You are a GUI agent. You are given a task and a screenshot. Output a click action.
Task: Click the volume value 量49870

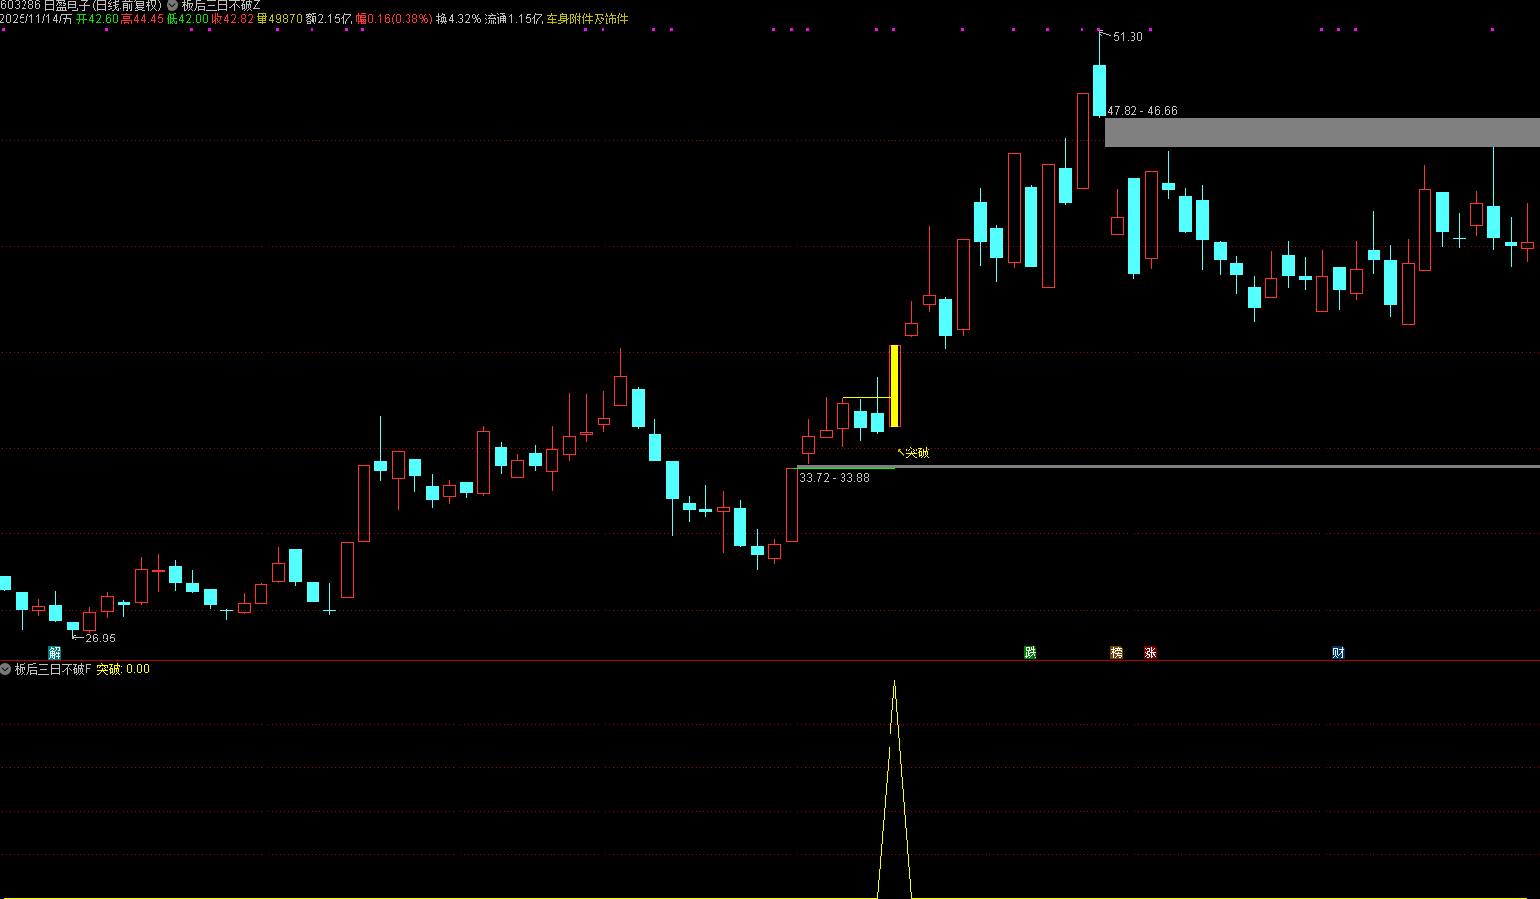(x=279, y=19)
